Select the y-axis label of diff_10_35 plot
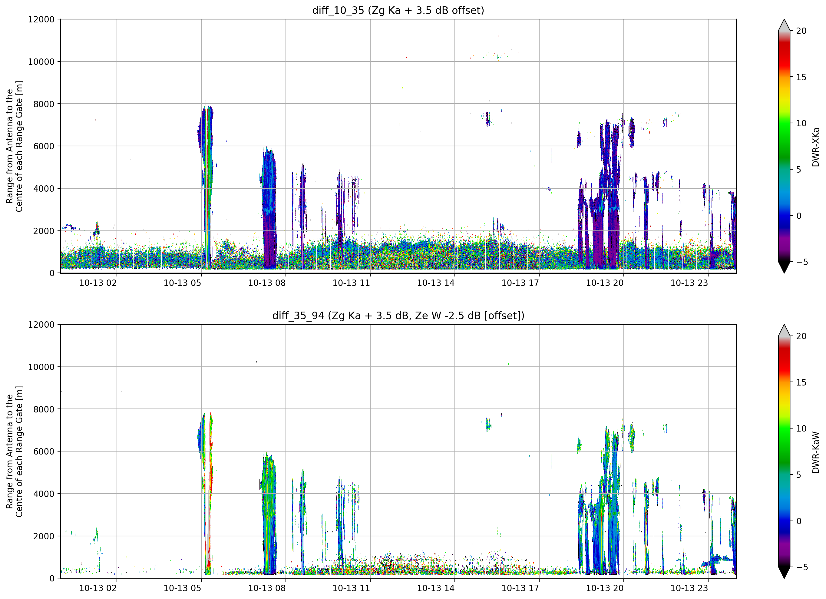The image size is (826, 599). [x=14, y=146]
